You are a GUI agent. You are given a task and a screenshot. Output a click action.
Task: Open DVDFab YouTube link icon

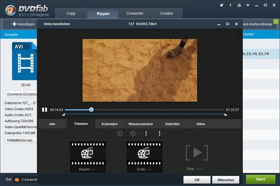tap(239, 5)
